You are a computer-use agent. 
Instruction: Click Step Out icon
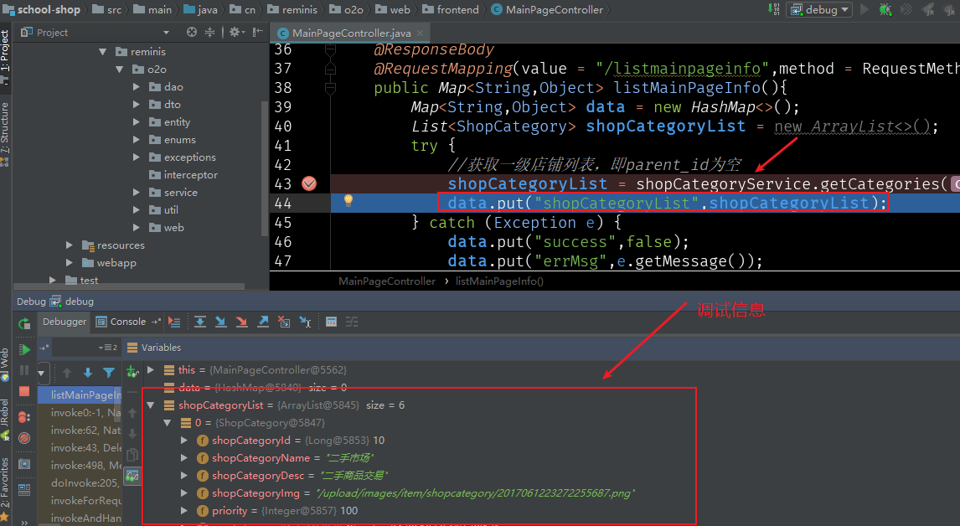pyautogui.click(x=263, y=322)
